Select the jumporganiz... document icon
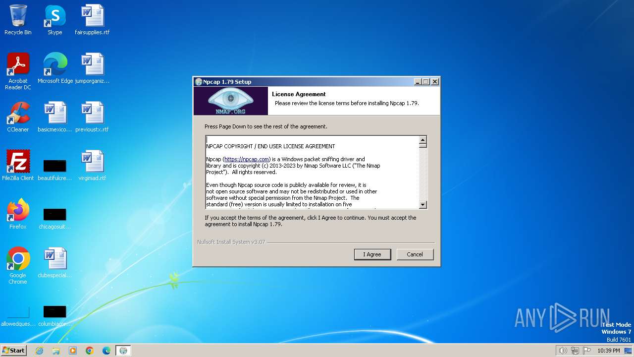634x357 pixels. (92, 68)
